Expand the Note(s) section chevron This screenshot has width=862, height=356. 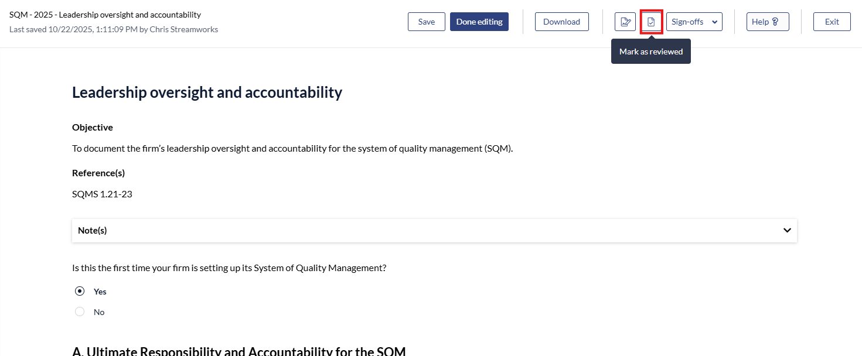[x=787, y=230]
